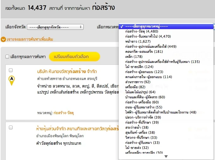Select เครื่องมือ (82) option
Image resolution: width=215 pixels, height=160 pixels.
[166, 87]
